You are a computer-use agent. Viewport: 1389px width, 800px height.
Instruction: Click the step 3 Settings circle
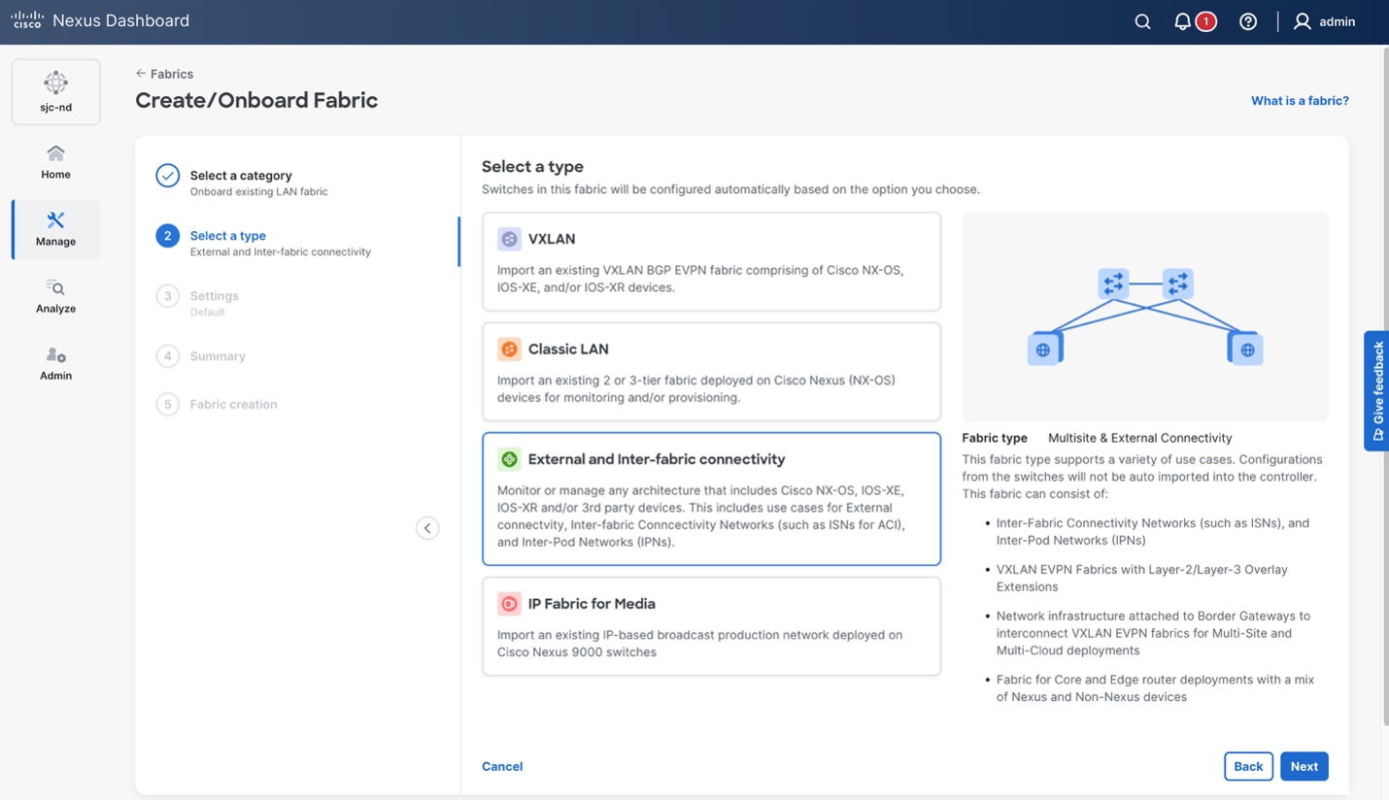pyautogui.click(x=167, y=296)
